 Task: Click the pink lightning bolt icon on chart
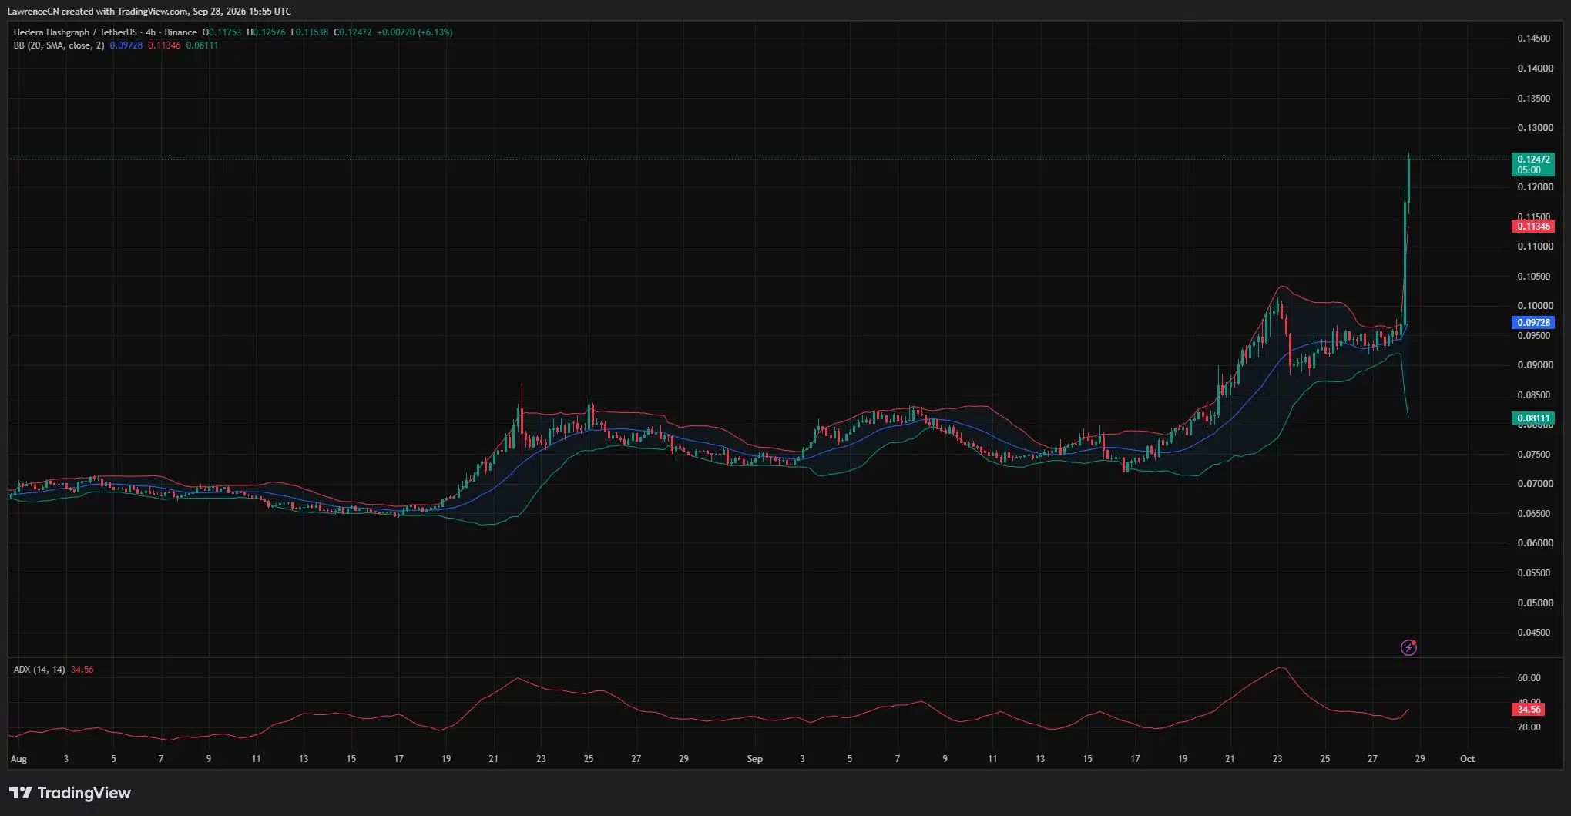pos(1408,647)
